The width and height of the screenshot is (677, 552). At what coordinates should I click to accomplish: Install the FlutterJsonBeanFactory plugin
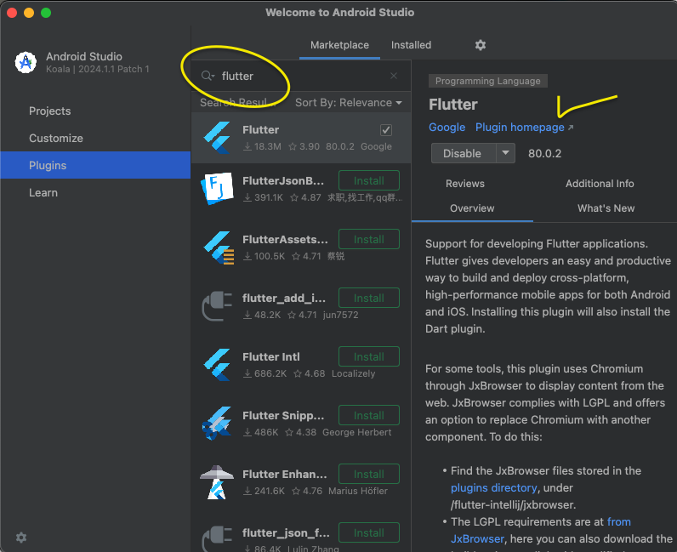coord(369,180)
